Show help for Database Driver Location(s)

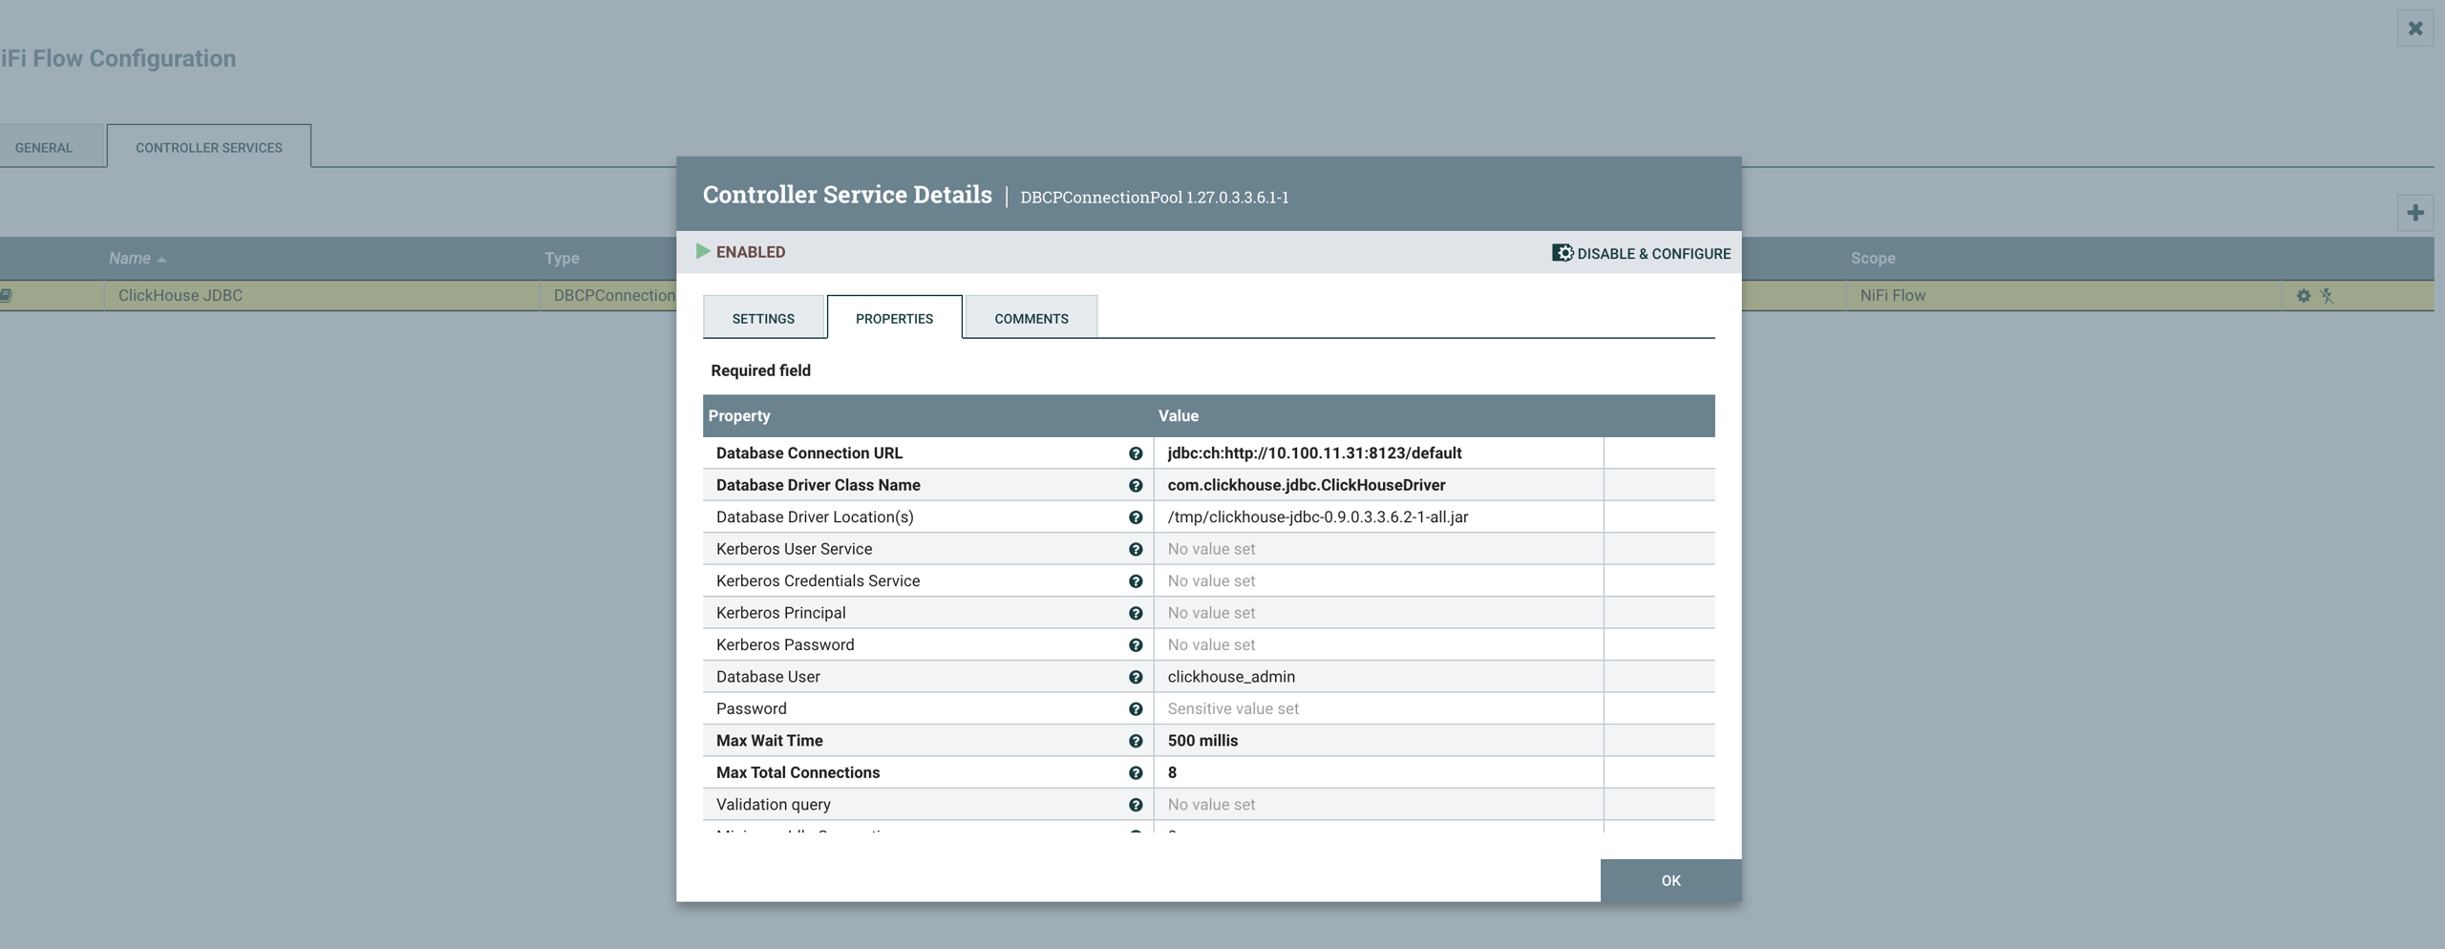(x=1136, y=517)
